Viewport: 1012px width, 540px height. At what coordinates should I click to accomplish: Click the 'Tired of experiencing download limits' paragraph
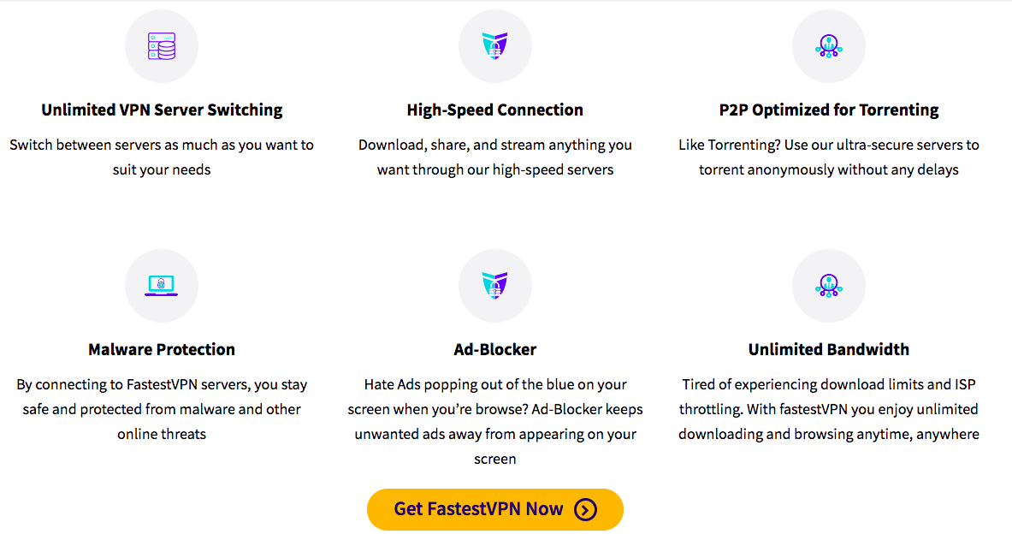coord(829,409)
